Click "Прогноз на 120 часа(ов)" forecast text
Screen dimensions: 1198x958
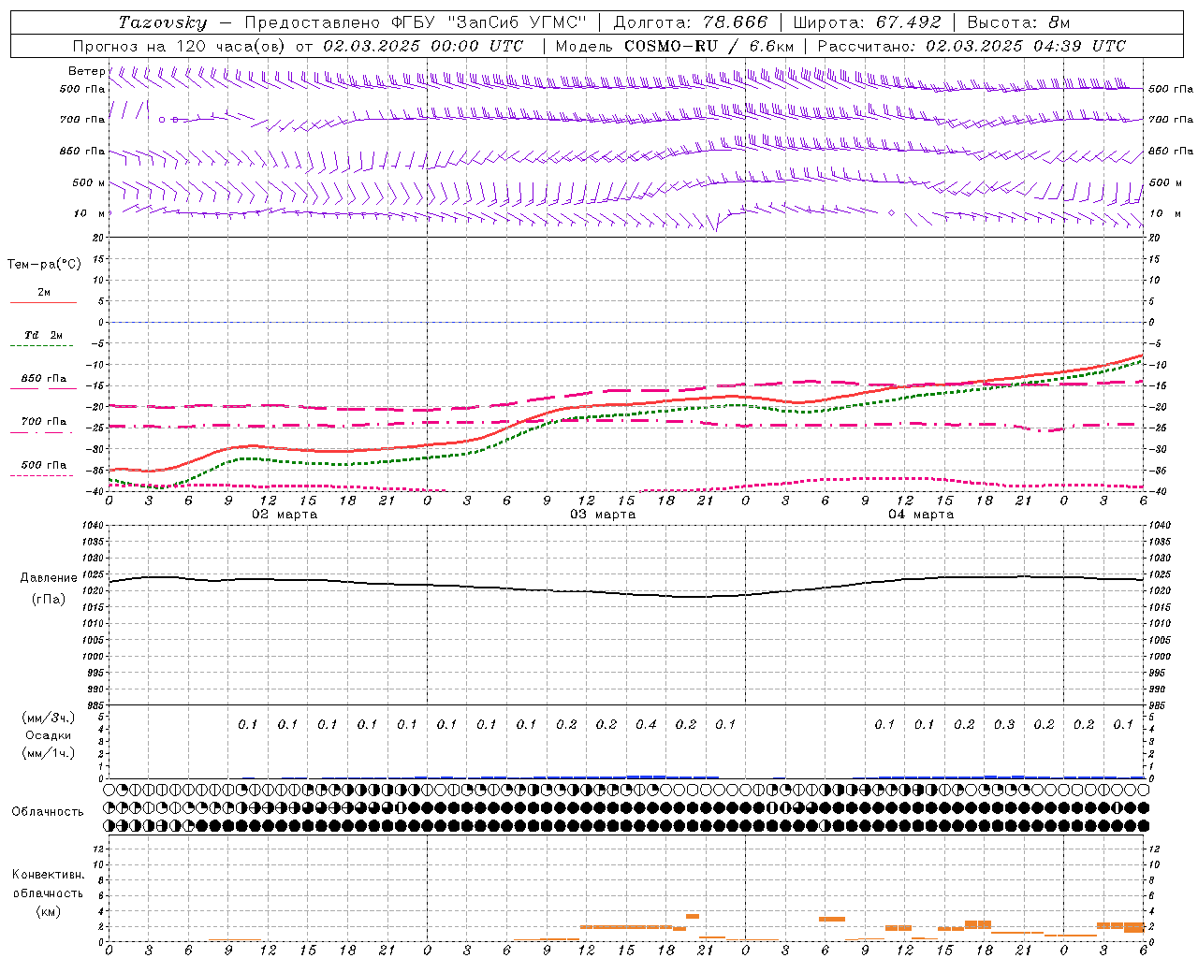click(x=181, y=46)
